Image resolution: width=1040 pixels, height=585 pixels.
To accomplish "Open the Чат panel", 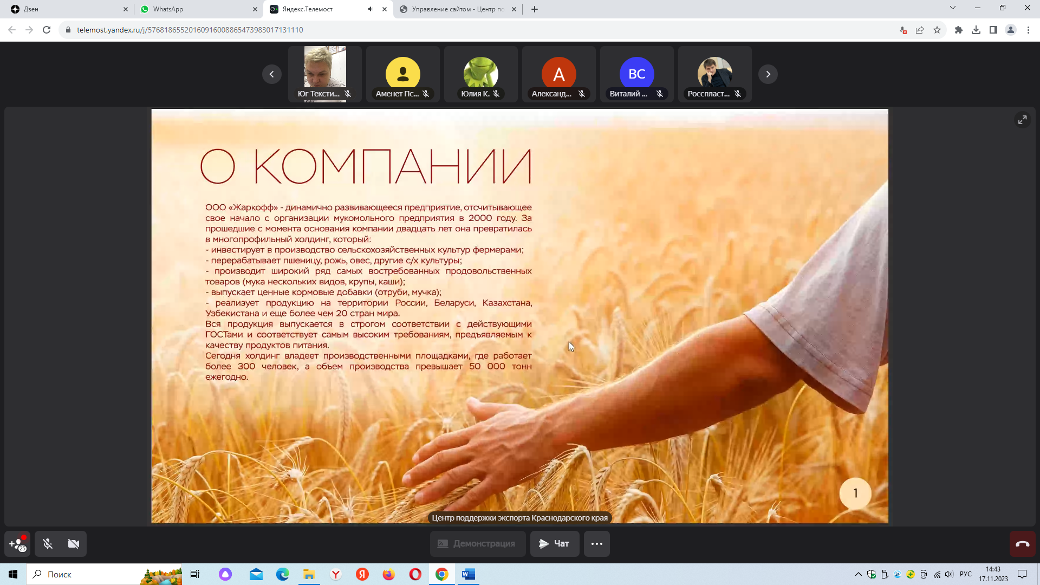I will [x=555, y=544].
